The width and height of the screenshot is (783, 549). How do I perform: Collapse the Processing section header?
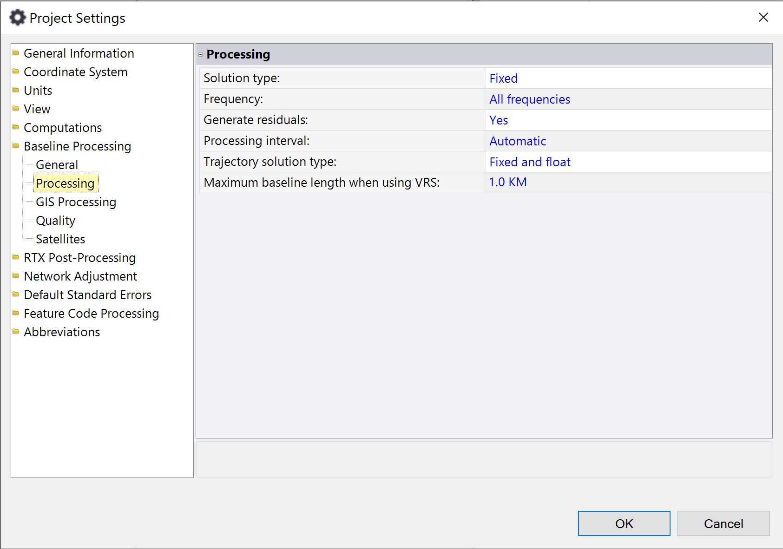(201, 54)
